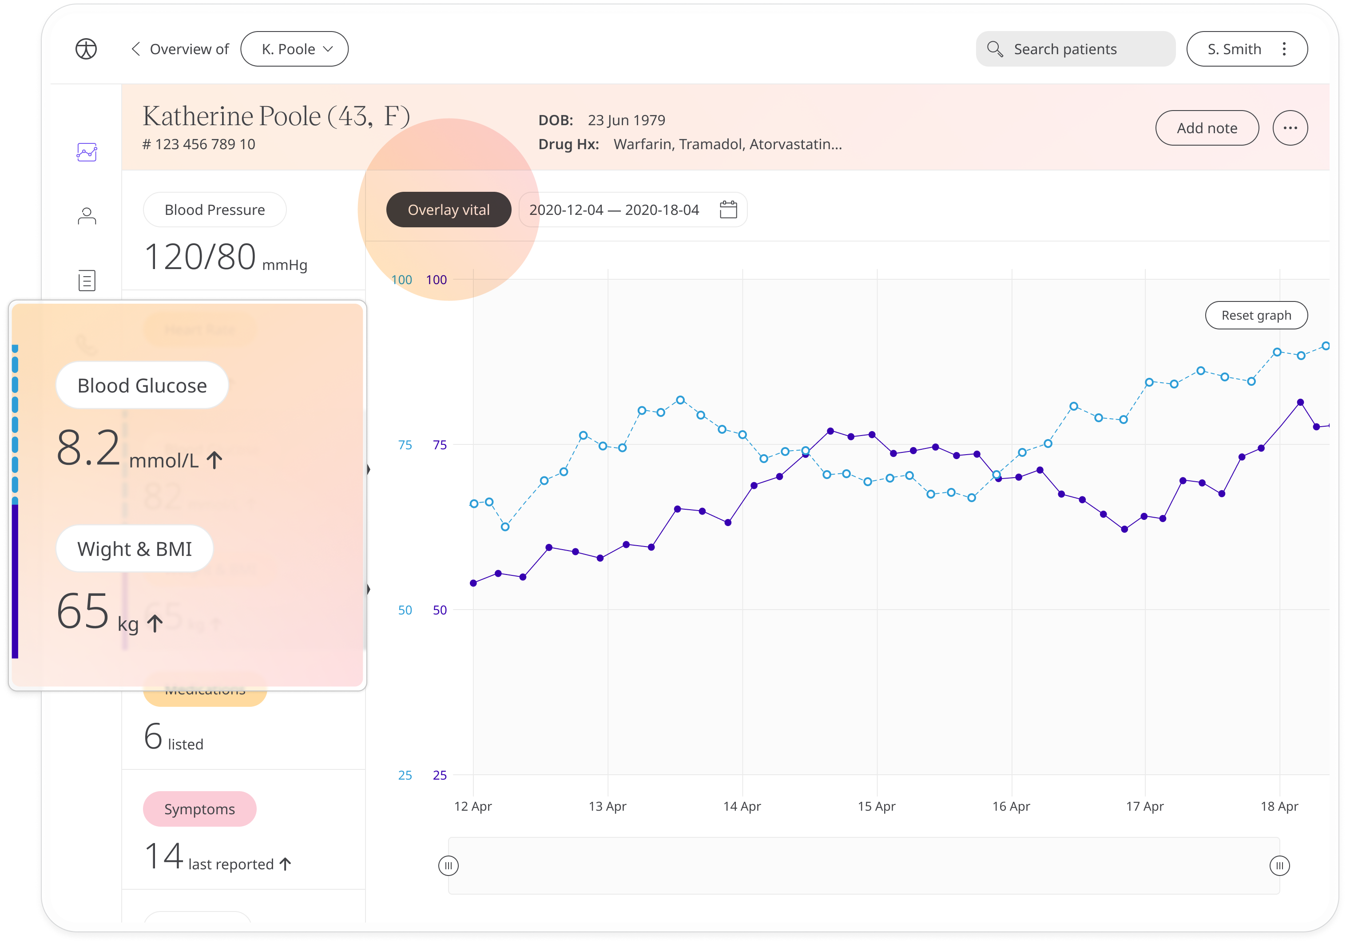
Task: Expand the K. Poole patient dropdown
Action: [x=294, y=48]
